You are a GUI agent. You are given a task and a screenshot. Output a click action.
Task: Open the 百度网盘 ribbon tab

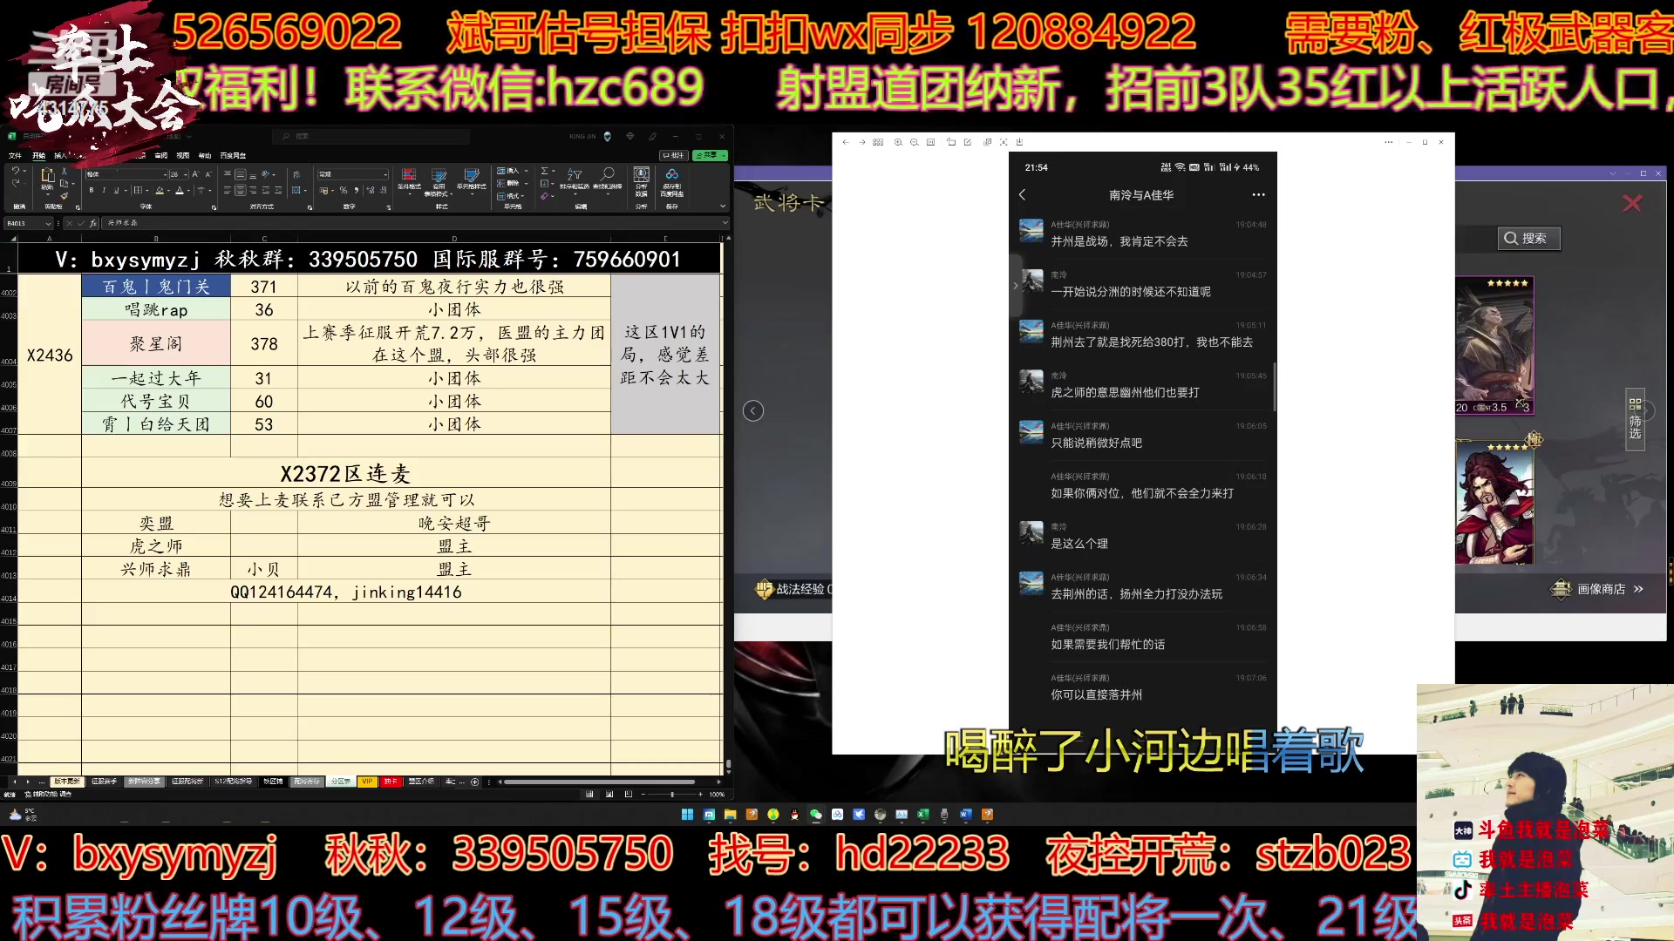pyautogui.click(x=233, y=156)
